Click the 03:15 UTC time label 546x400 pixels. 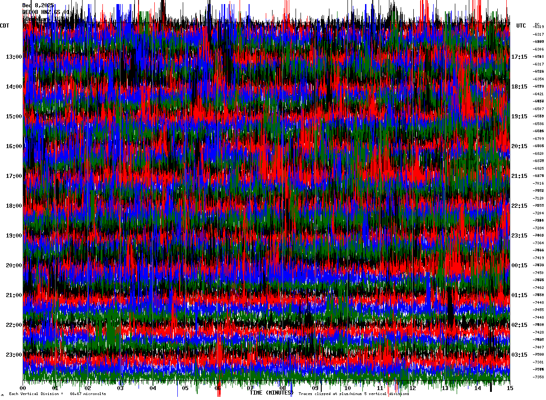(519, 355)
